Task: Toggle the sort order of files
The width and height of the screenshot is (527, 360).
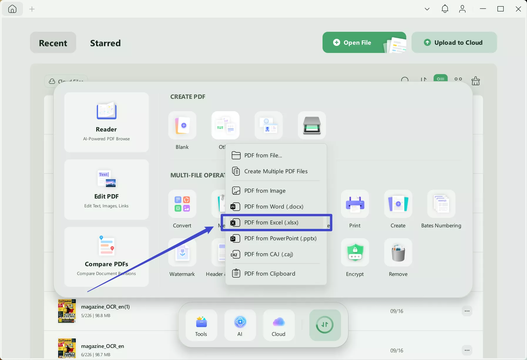Action: (423, 79)
